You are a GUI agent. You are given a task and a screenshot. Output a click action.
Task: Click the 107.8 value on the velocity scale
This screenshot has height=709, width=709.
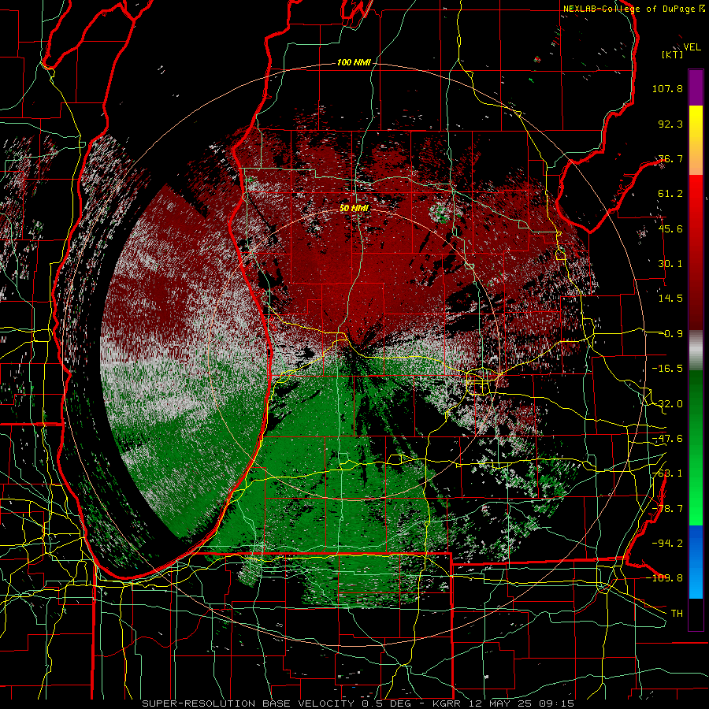667,88
